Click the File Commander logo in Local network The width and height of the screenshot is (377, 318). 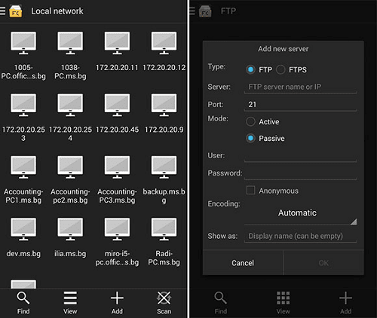click(16, 11)
